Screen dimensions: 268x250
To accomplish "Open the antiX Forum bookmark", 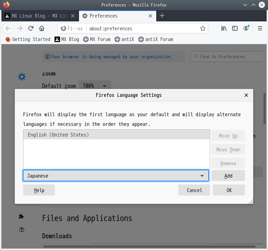I will [x=156, y=39].
